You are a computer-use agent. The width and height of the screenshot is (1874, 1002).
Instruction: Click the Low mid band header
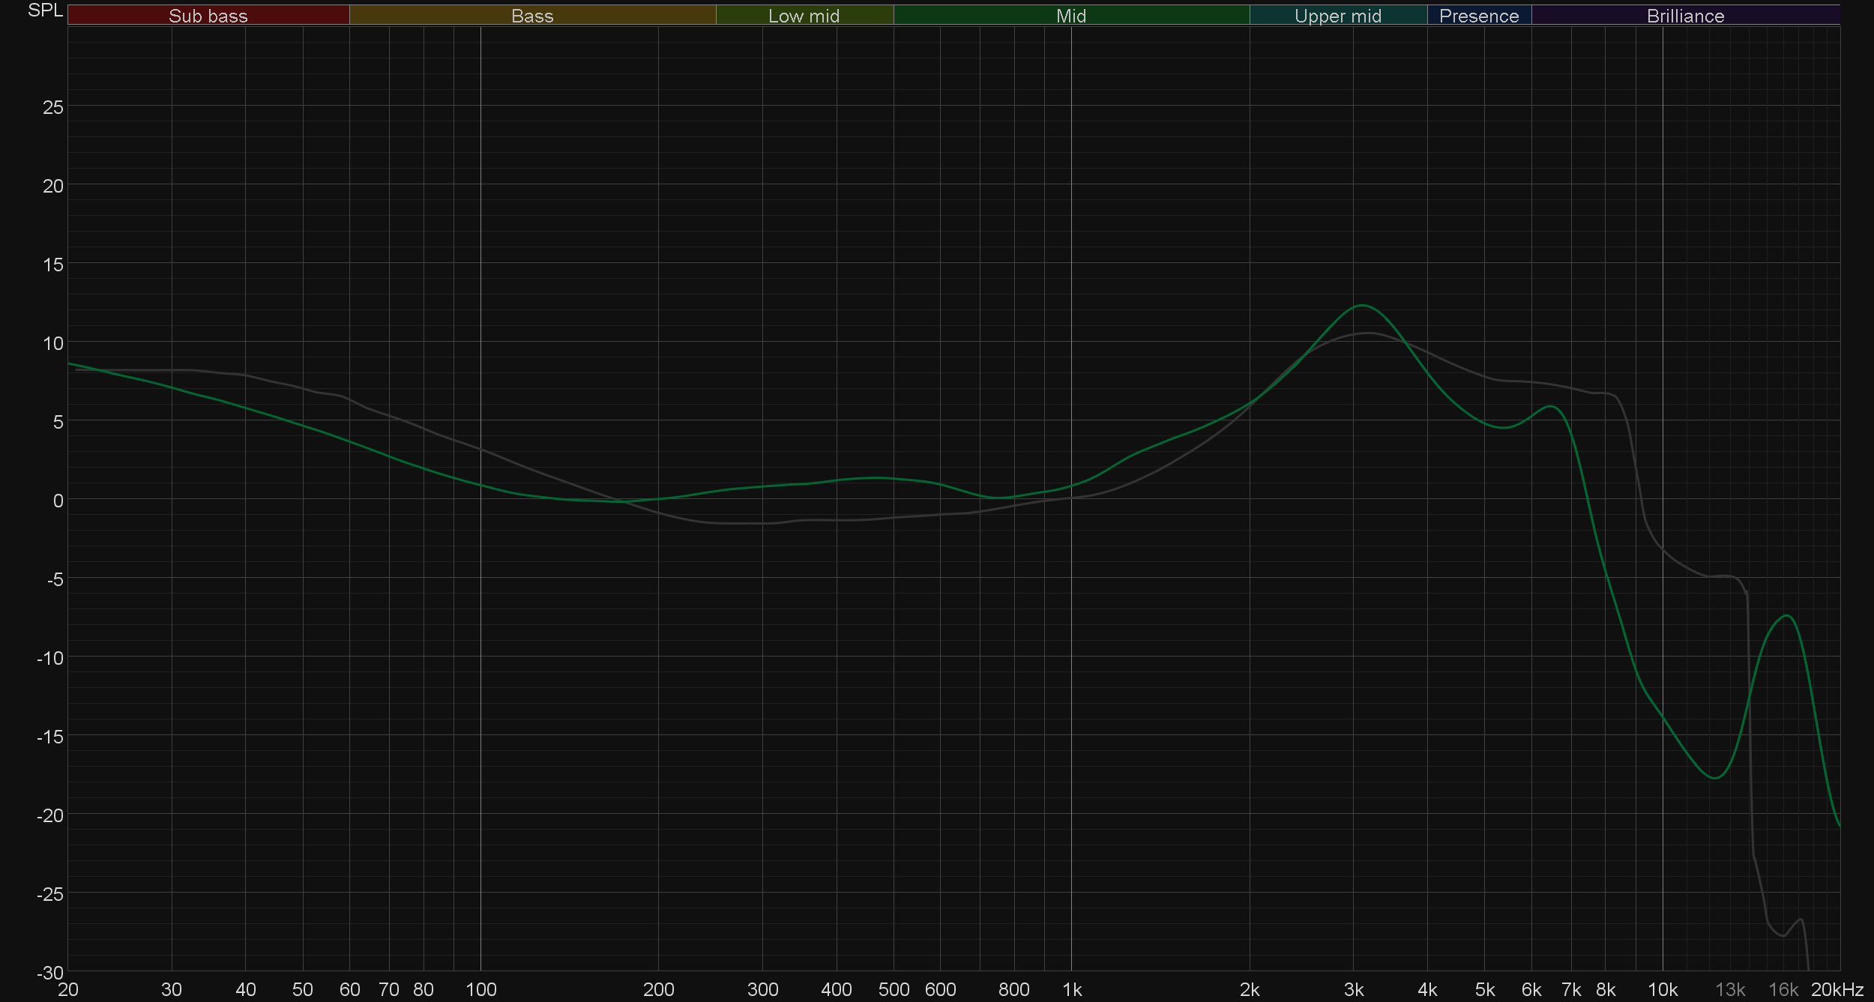[x=804, y=16]
